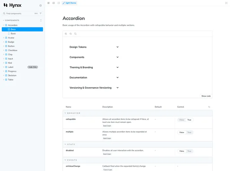This screenshot has width=230, height=171.
Task: Reset zoom in the preview toolbar
Action: coord(76,34)
